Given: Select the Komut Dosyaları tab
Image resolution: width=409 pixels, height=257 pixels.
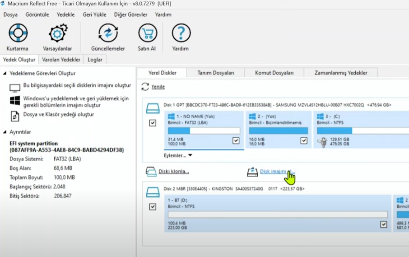Looking at the screenshot, I should [x=274, y=73].
